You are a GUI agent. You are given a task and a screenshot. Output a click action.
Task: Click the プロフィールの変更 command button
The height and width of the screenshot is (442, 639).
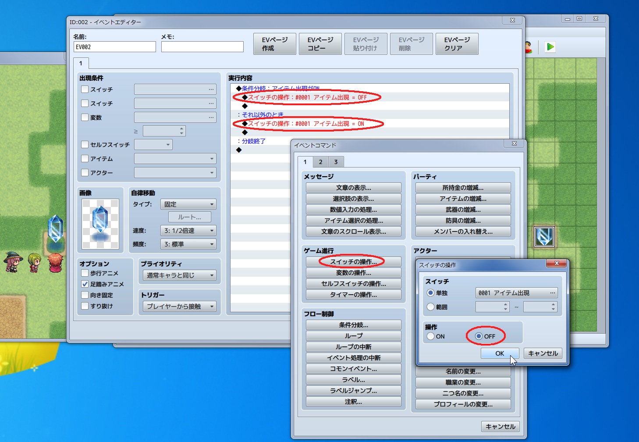tap(463, 404)
